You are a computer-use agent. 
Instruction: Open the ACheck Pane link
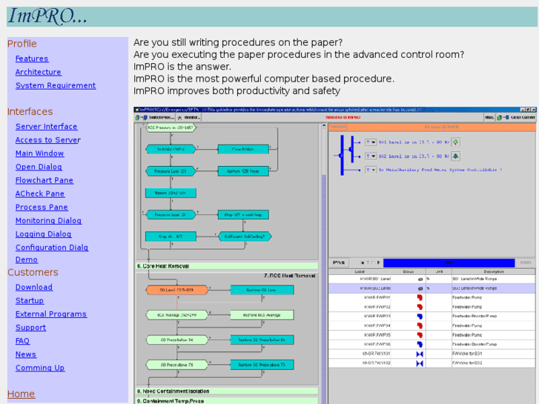(x=40, y=193)
